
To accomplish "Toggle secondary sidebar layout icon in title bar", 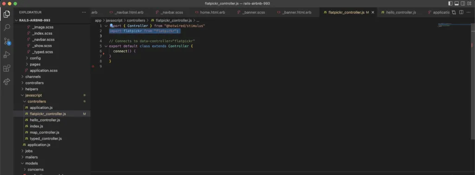I will (463, 3).
